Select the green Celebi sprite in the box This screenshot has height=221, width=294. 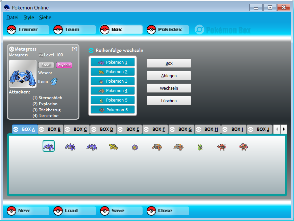tap(200, 147)
